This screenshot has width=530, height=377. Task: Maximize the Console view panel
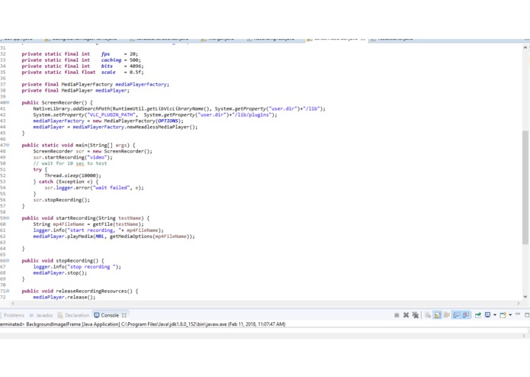tap(527, 314)
